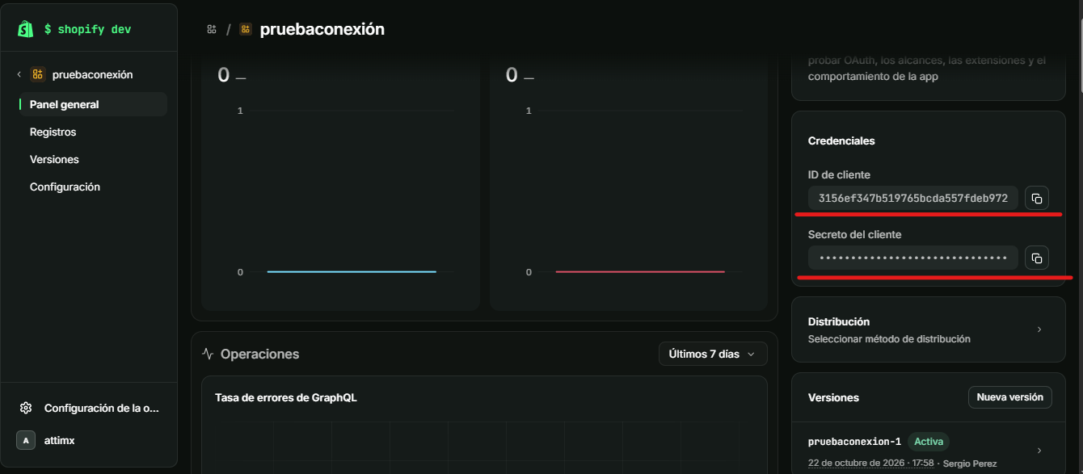This screenshot has height=474, width=1083.
Task: Expand the Distribución section chevron
Action: click(1039, 329)
